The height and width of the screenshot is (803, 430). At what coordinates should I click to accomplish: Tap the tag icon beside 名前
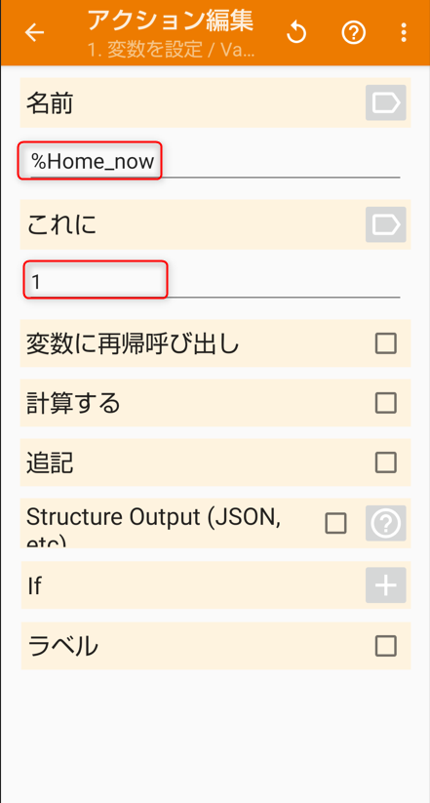pos(385,102)
